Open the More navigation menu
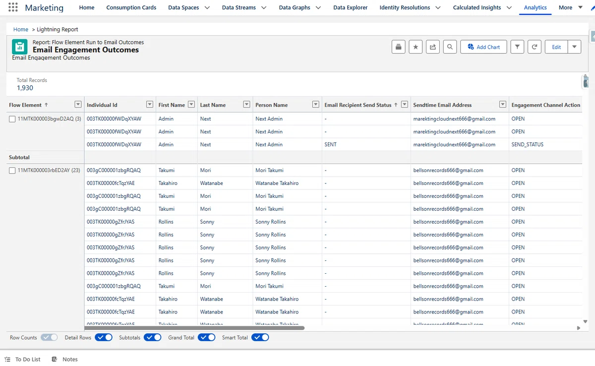 click(570, 7)
